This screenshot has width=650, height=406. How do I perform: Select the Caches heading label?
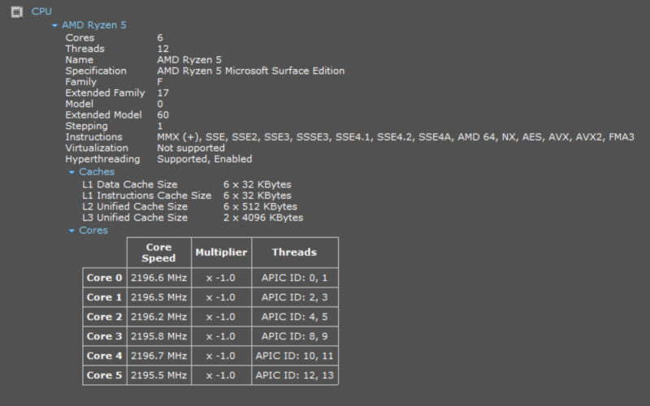click(97, 172)
